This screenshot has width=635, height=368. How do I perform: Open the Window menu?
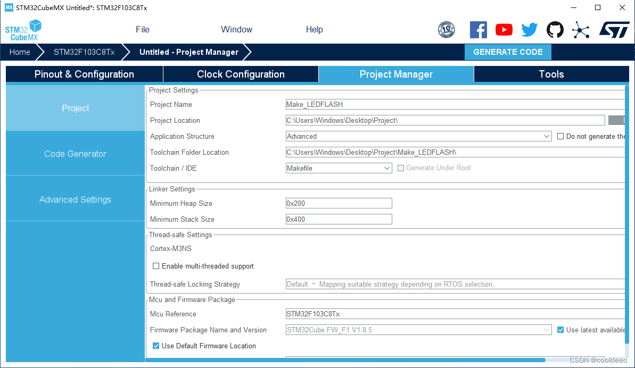click(x=236, y=30)
